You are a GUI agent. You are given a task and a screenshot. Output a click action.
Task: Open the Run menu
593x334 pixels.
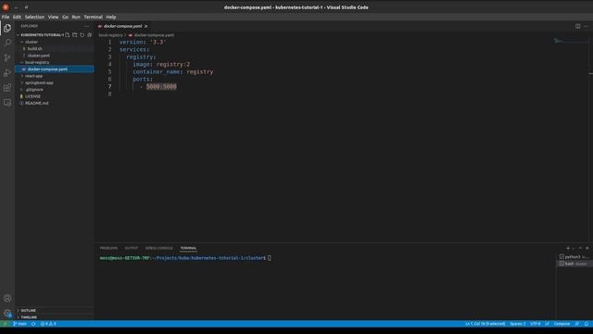pyautogui.click(x=76, y=17)
